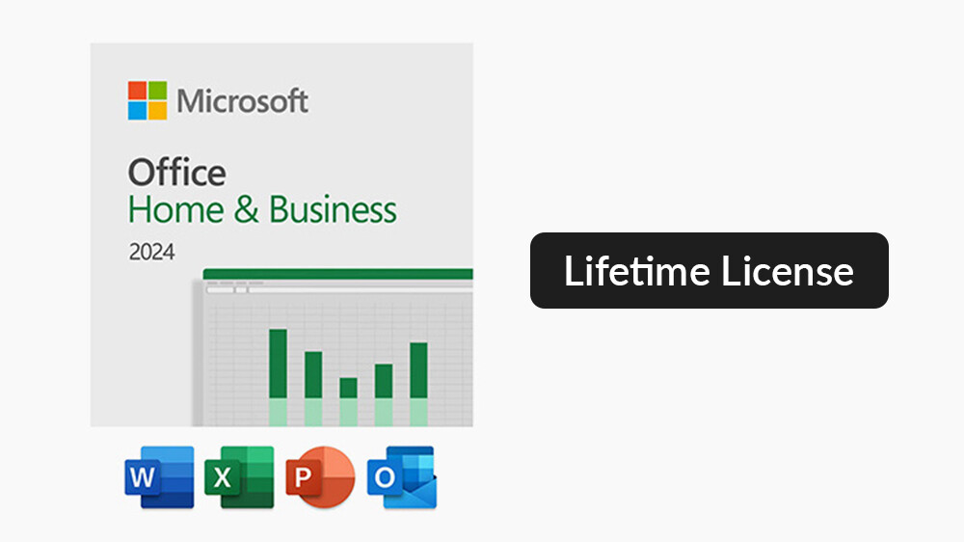Select the "Home & Business" text

[x=262, y=210]
